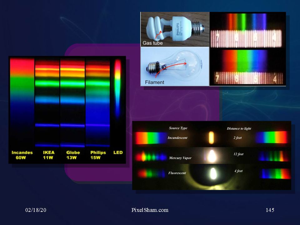The image size is (300, 225).
Task: Click the Incandescent source label
Action: [x=177, y=137]
